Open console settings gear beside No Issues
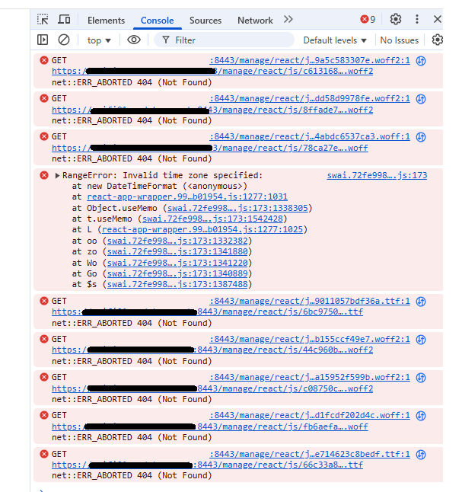This screenshot has width=462, height=492. (437, 40)
